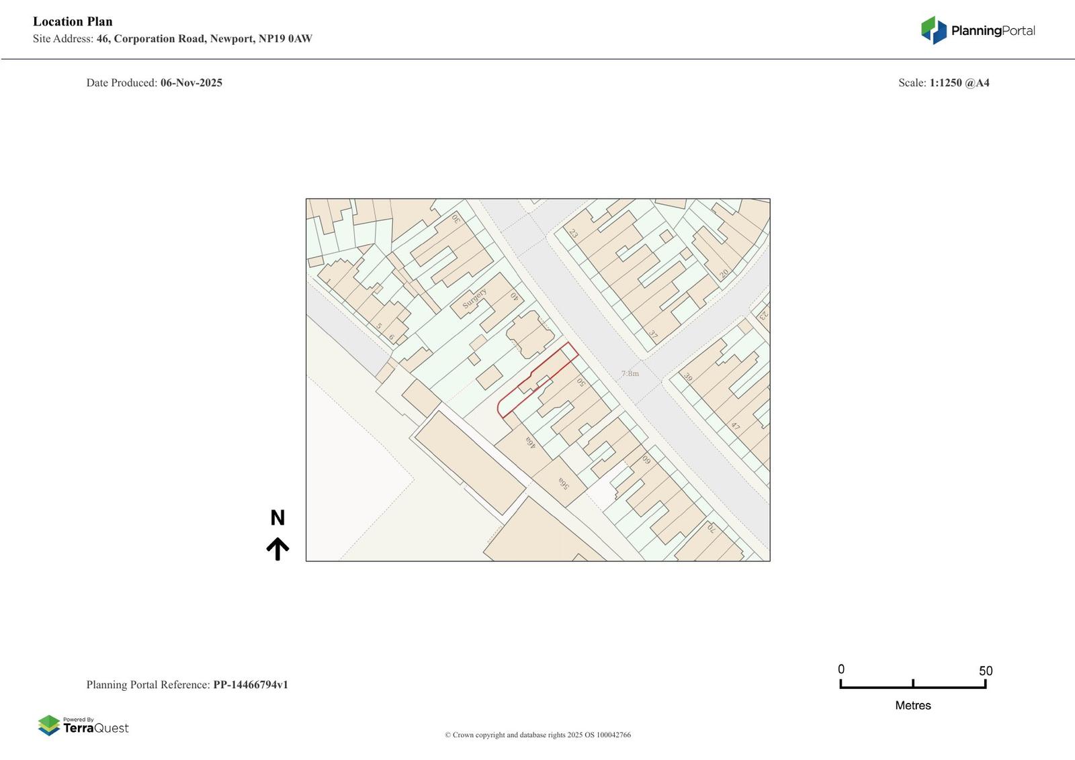Click the scale value 1:1250 @A4

click(959, 83)
